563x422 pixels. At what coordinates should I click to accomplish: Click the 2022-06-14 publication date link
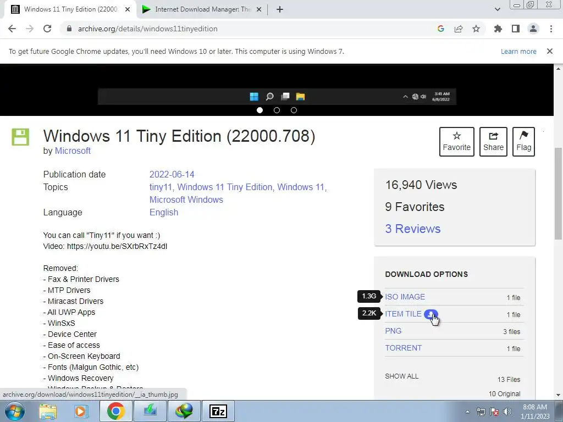[x=172, y=174]
